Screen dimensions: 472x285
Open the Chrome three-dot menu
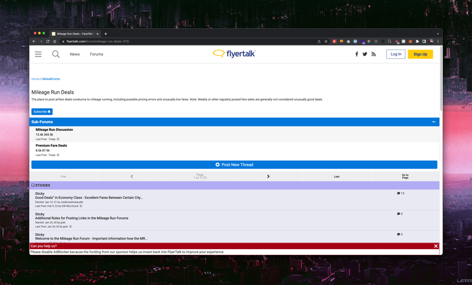[x=438, y=41]
